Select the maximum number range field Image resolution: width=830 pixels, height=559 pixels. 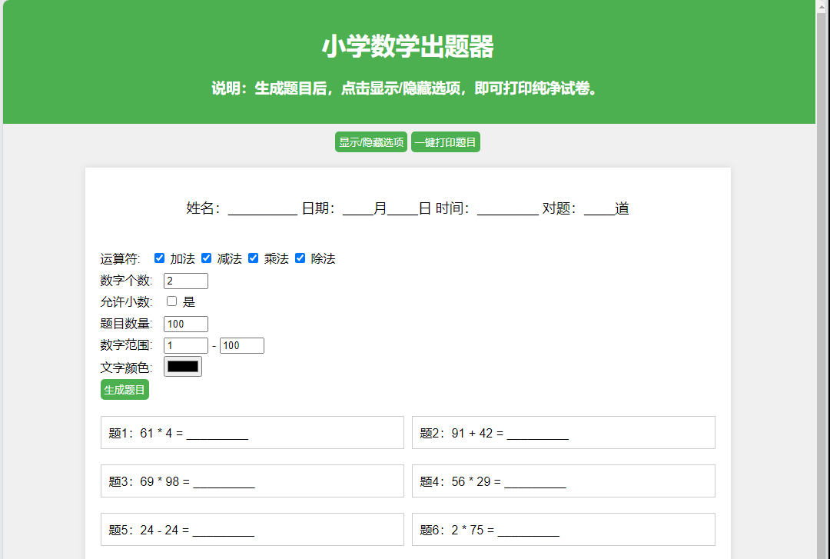point(241,344)
